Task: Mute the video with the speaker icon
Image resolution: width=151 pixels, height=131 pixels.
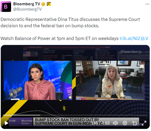Action: [115, 123]
